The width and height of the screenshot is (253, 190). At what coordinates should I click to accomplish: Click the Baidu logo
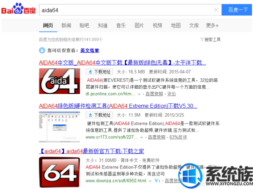pyautogui.click(x=19, y=9)
